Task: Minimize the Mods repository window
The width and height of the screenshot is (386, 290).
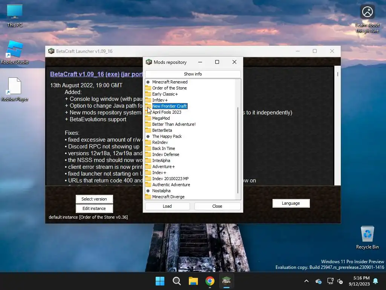Action: pos(200,62)
